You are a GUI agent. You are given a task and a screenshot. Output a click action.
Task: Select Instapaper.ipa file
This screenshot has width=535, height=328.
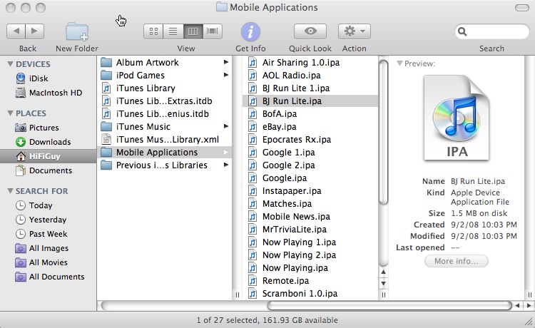pyautogui.click(x=310, y=191)
